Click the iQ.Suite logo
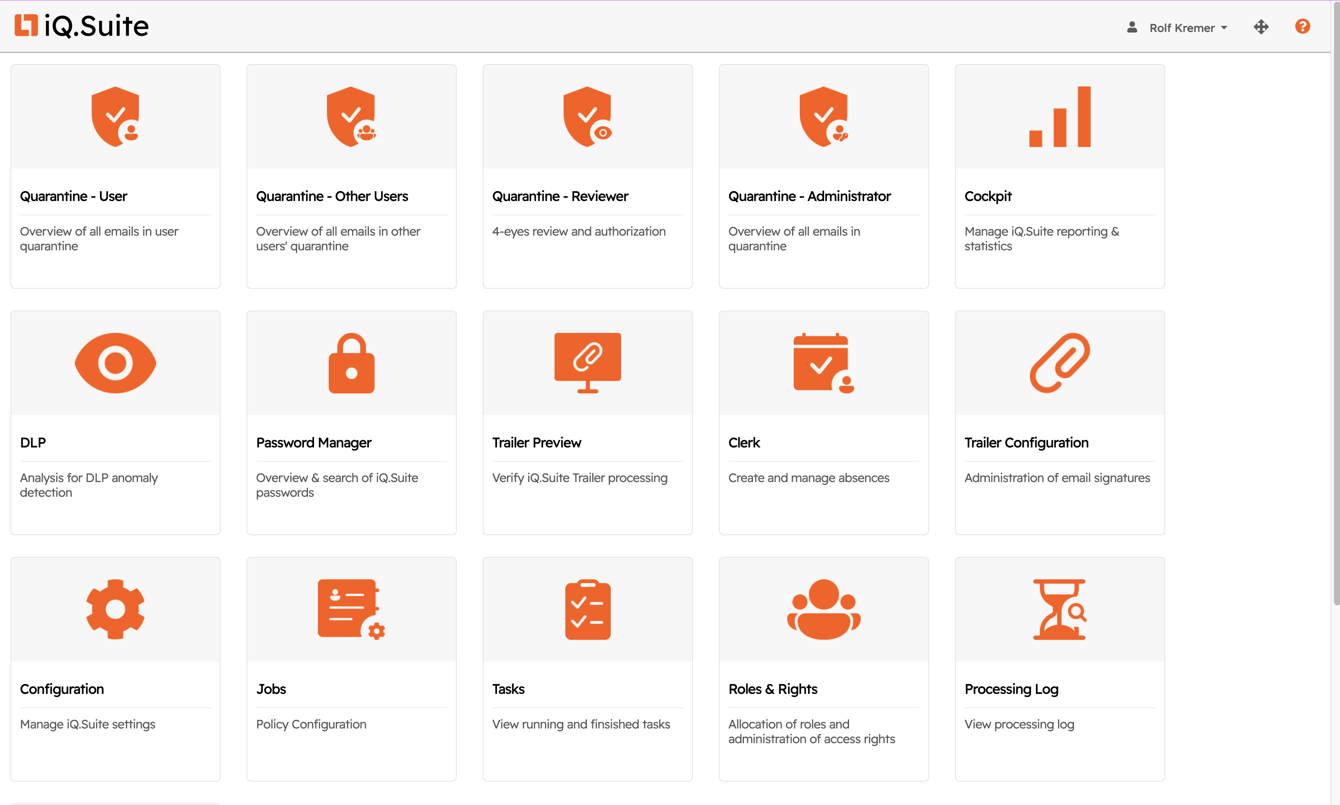The image size is (1340, 805). (x=81, y=26)
